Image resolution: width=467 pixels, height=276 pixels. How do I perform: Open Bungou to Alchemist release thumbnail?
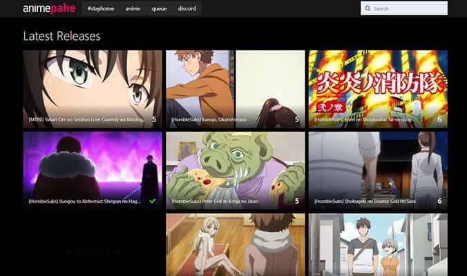tap(93, 170)
